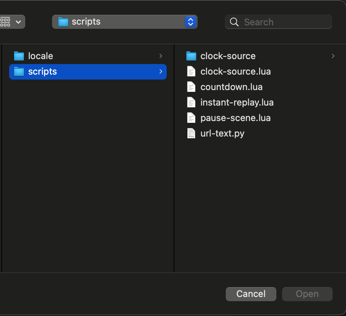The height and width of the screenshot is (316, 346).
Task: Click the locale folder icon
Action: click(19, 56)
